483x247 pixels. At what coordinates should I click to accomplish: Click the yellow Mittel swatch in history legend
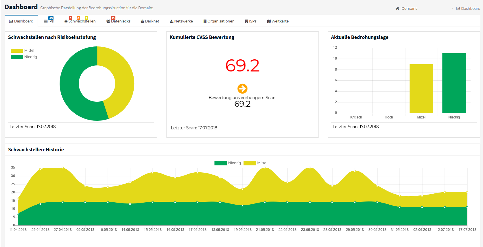pos(250,163)
